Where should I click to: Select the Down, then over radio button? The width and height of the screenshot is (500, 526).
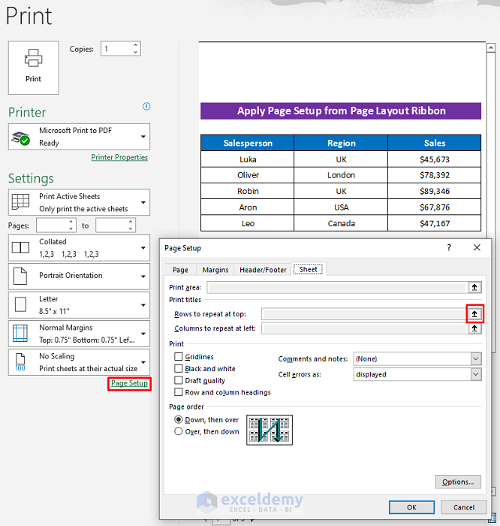[x=179, y=419]
